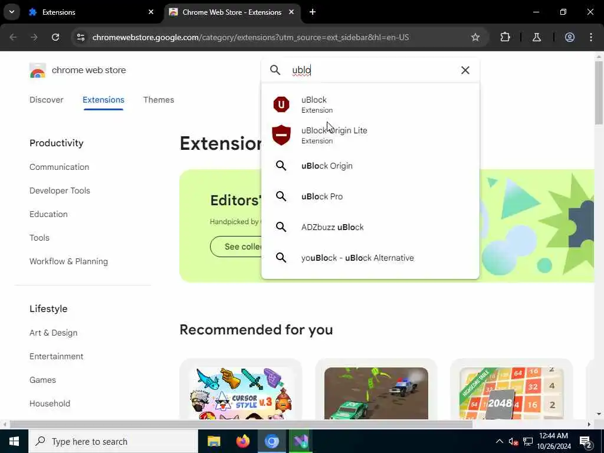The image size is (604, 453).
Task: Go forward to next page
Action: [34, 37]
